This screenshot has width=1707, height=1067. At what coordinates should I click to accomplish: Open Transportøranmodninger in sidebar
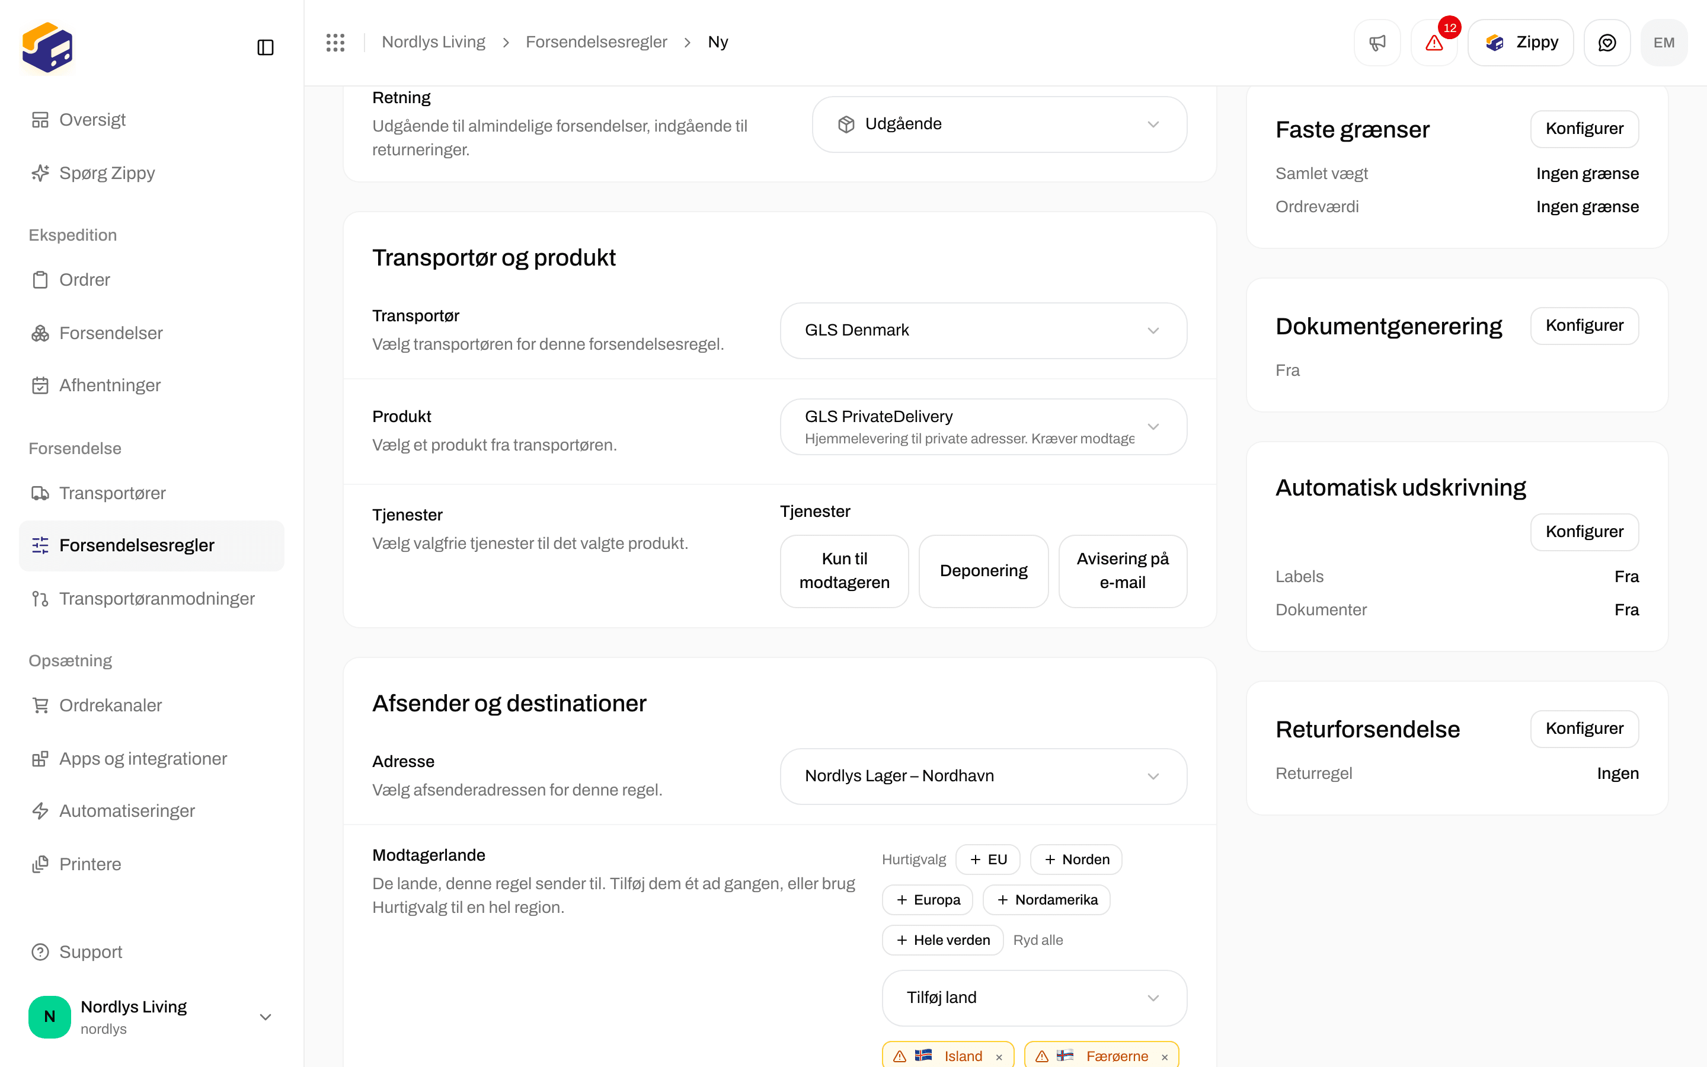(x=152, y=599)
